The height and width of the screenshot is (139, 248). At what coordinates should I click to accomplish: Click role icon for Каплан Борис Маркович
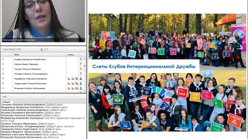point(81,64)
